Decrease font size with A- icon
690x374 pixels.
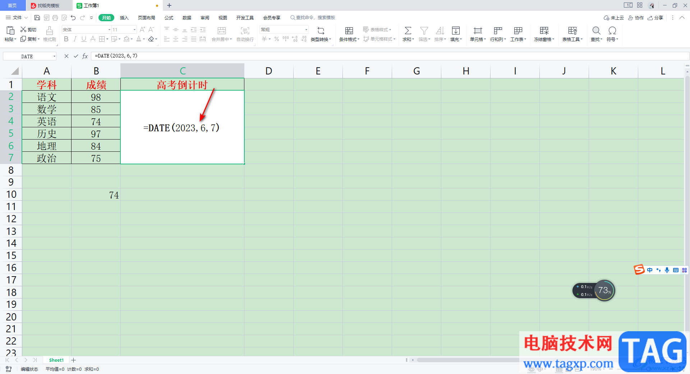(x=151, y=29)
